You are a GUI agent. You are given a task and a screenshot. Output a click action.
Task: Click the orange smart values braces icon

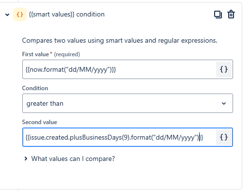click(x=20, y=15)
